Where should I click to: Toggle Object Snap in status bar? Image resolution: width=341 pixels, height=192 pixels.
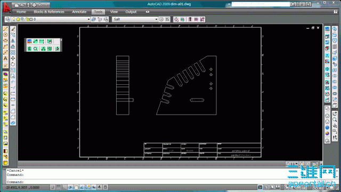click(76, 187)
